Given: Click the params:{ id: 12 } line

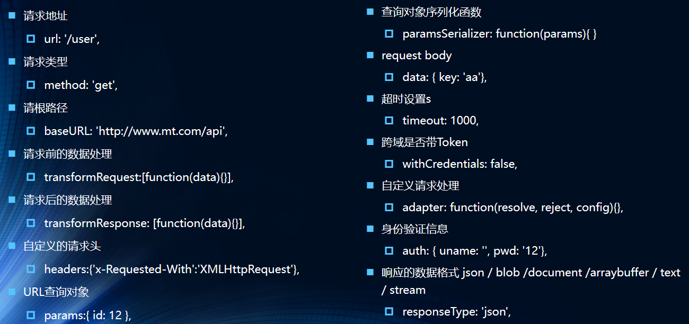Looking at the screenshot, I should (88, 316).
